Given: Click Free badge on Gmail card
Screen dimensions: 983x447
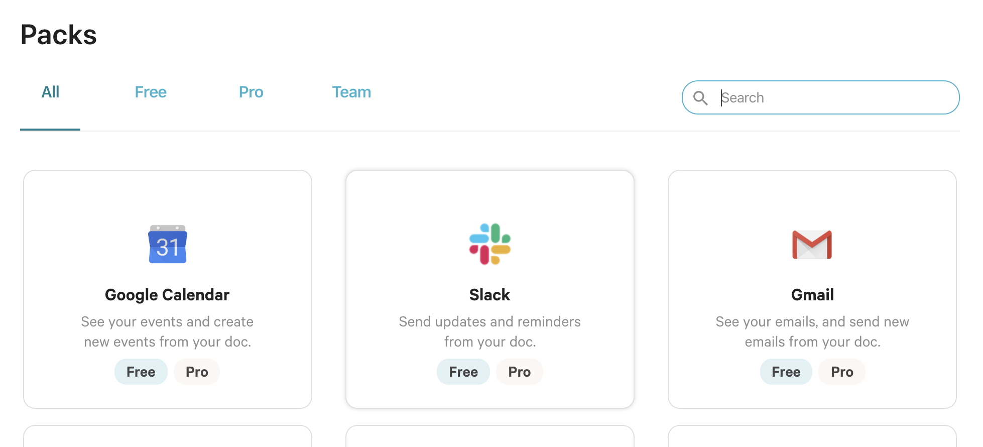Looking at the screenshot, I should pyautogui.click(x=786, y=372).
